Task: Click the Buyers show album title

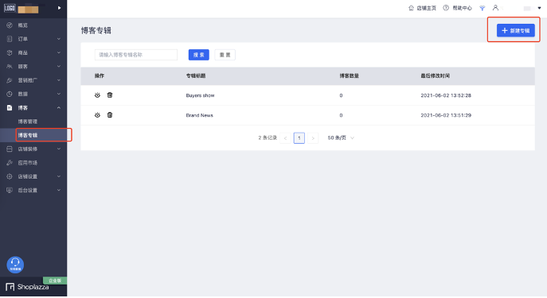Action: tap(200, 95)
